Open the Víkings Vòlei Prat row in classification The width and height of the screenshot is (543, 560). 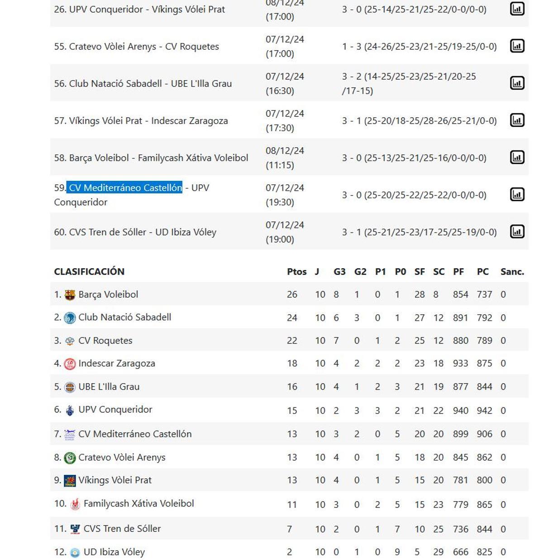(115, 480)
